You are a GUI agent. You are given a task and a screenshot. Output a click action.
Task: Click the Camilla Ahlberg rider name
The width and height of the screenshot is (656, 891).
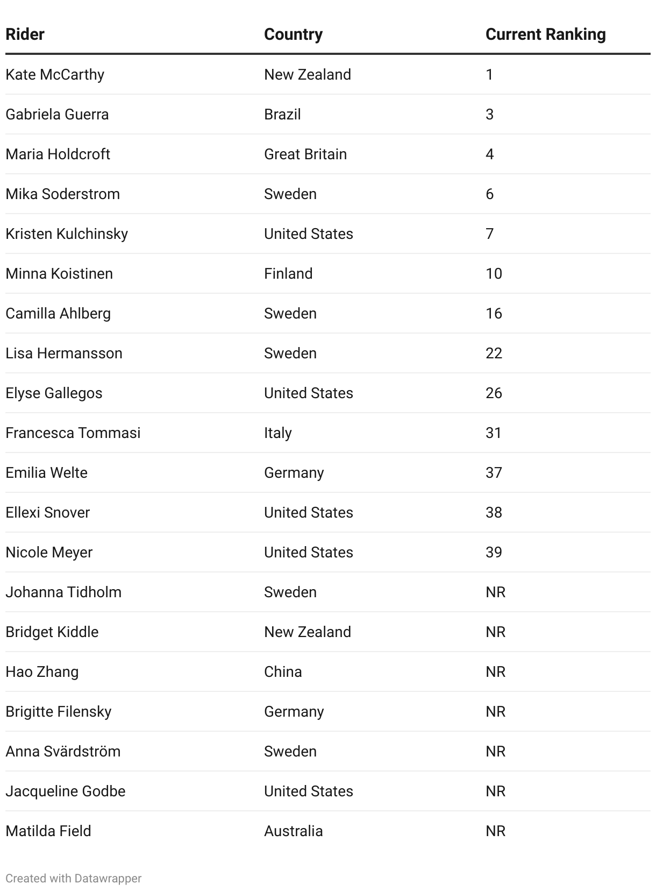point(58,313)
